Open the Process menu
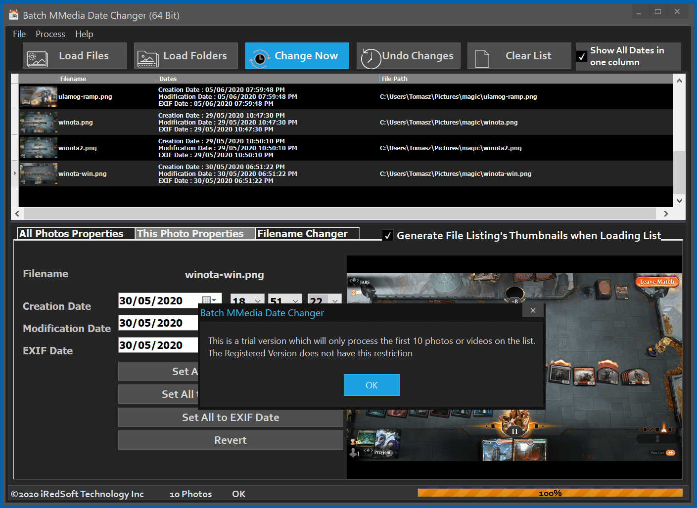Image resolution: width=697 pixels, height=508 pixels. pos(50,34)
